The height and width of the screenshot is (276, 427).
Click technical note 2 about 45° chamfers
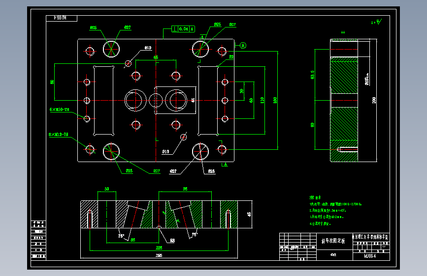tap(328, 210)
